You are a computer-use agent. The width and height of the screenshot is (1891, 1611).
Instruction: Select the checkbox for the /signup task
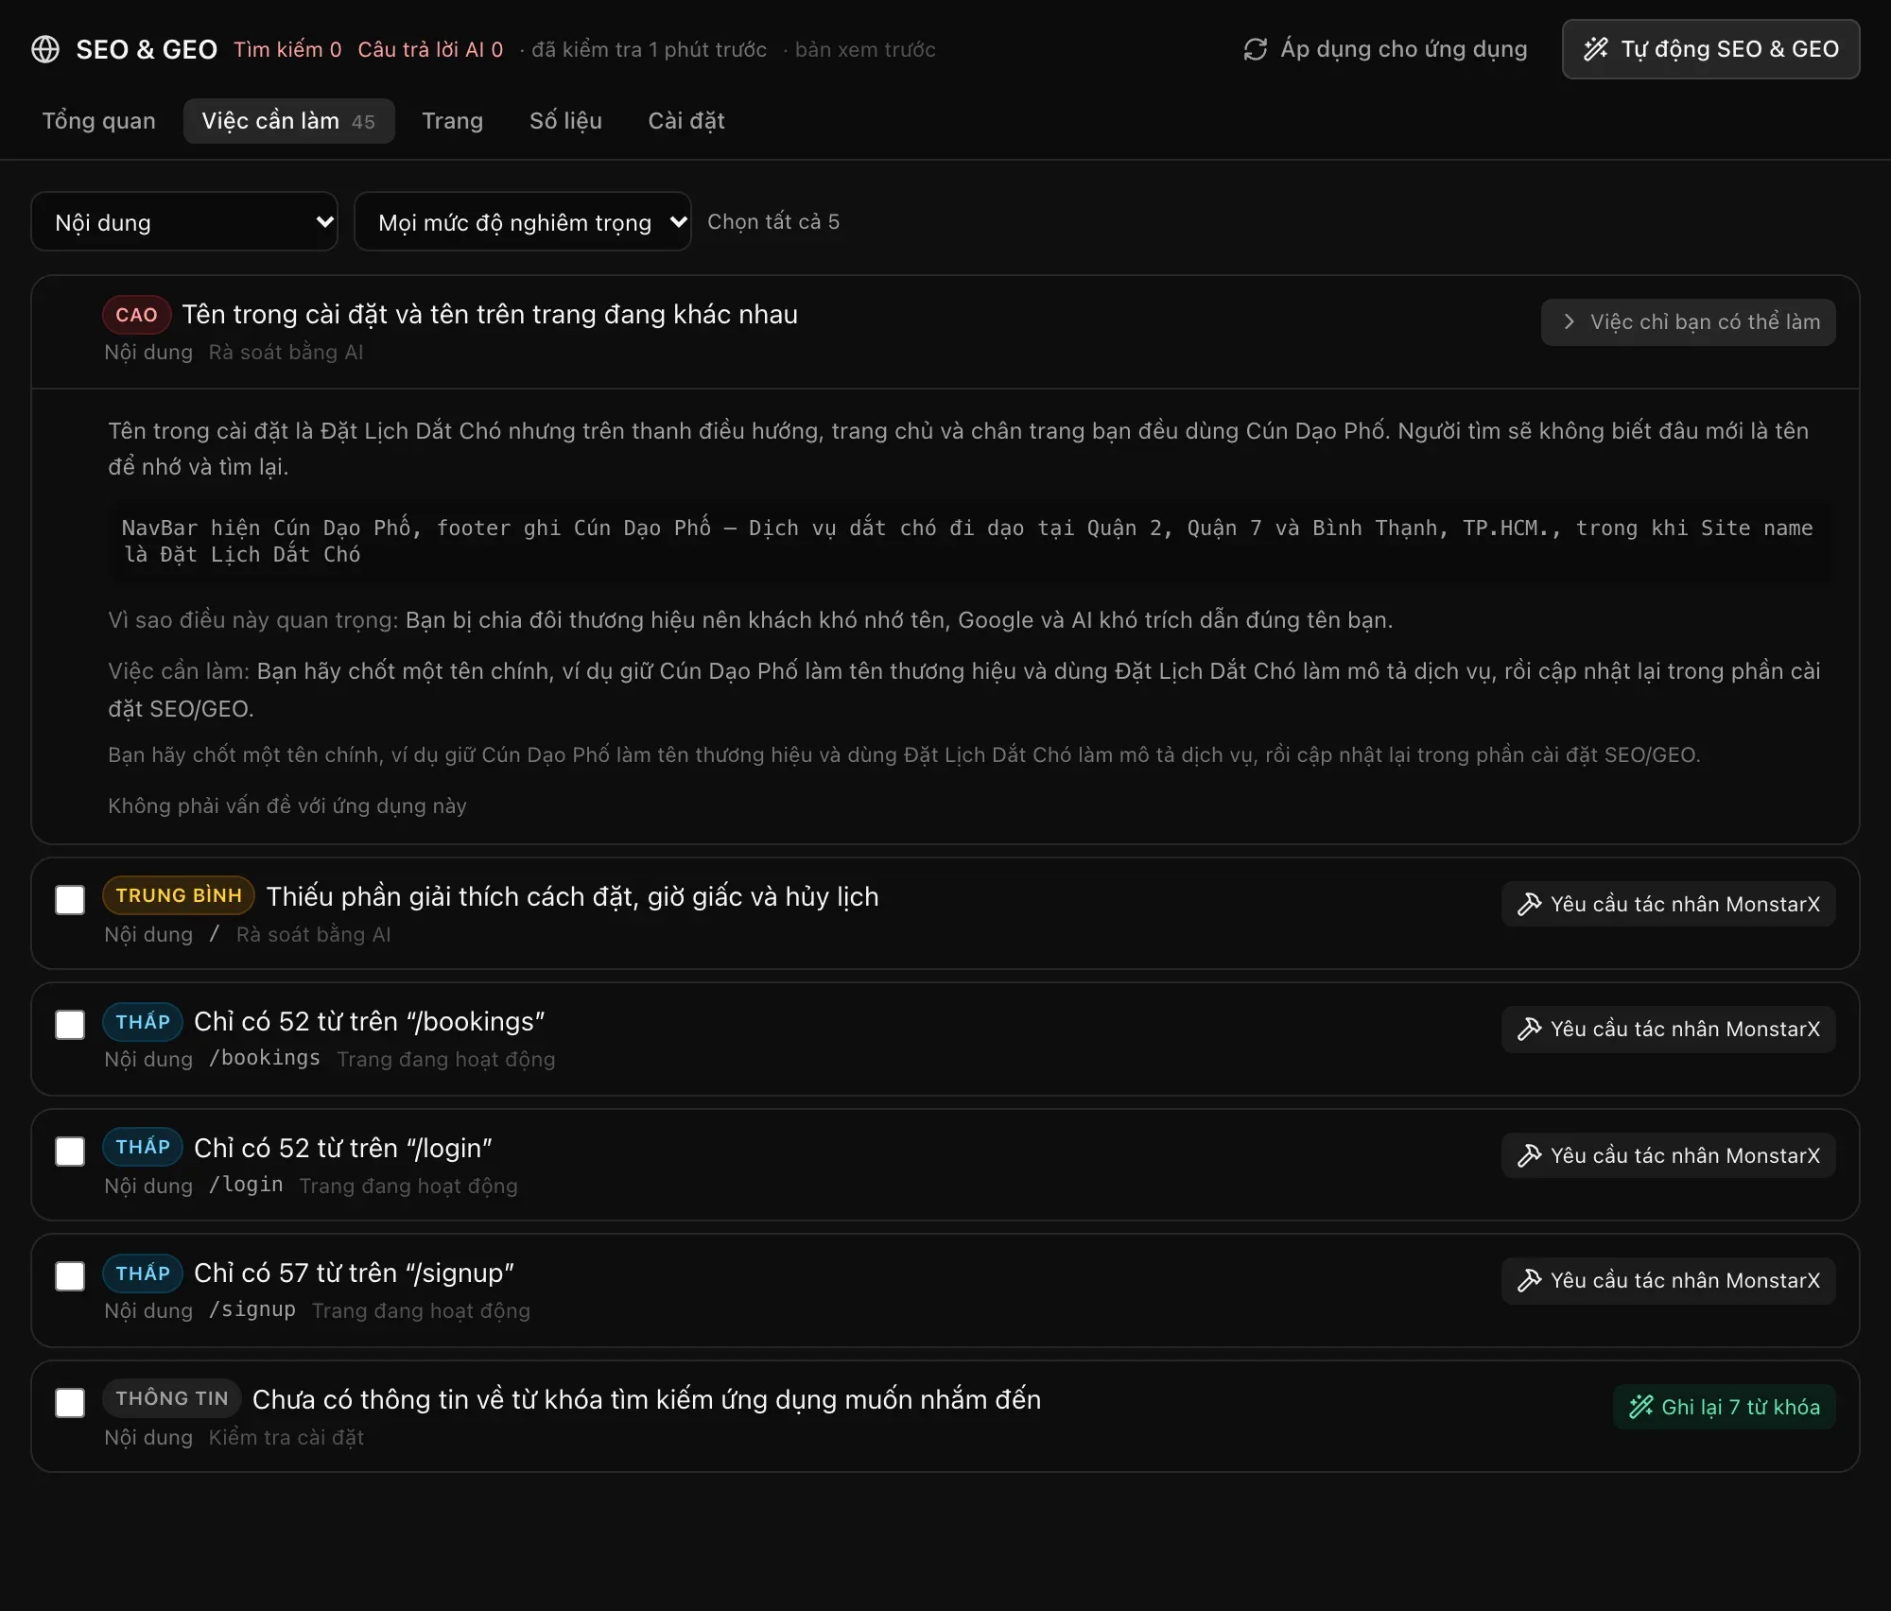[70, 1276]
